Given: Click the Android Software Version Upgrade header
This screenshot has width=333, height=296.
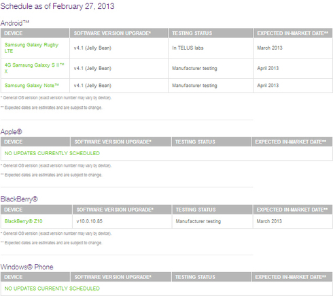Looking at the screenshot, I should point(119,33).
